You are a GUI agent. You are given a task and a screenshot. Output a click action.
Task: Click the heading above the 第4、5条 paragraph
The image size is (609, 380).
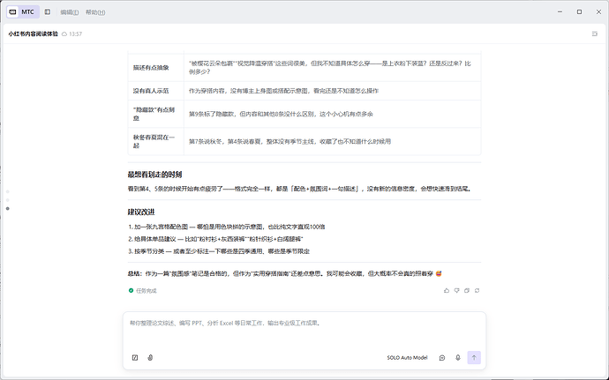pyautogui.click(x=154, y=175)
